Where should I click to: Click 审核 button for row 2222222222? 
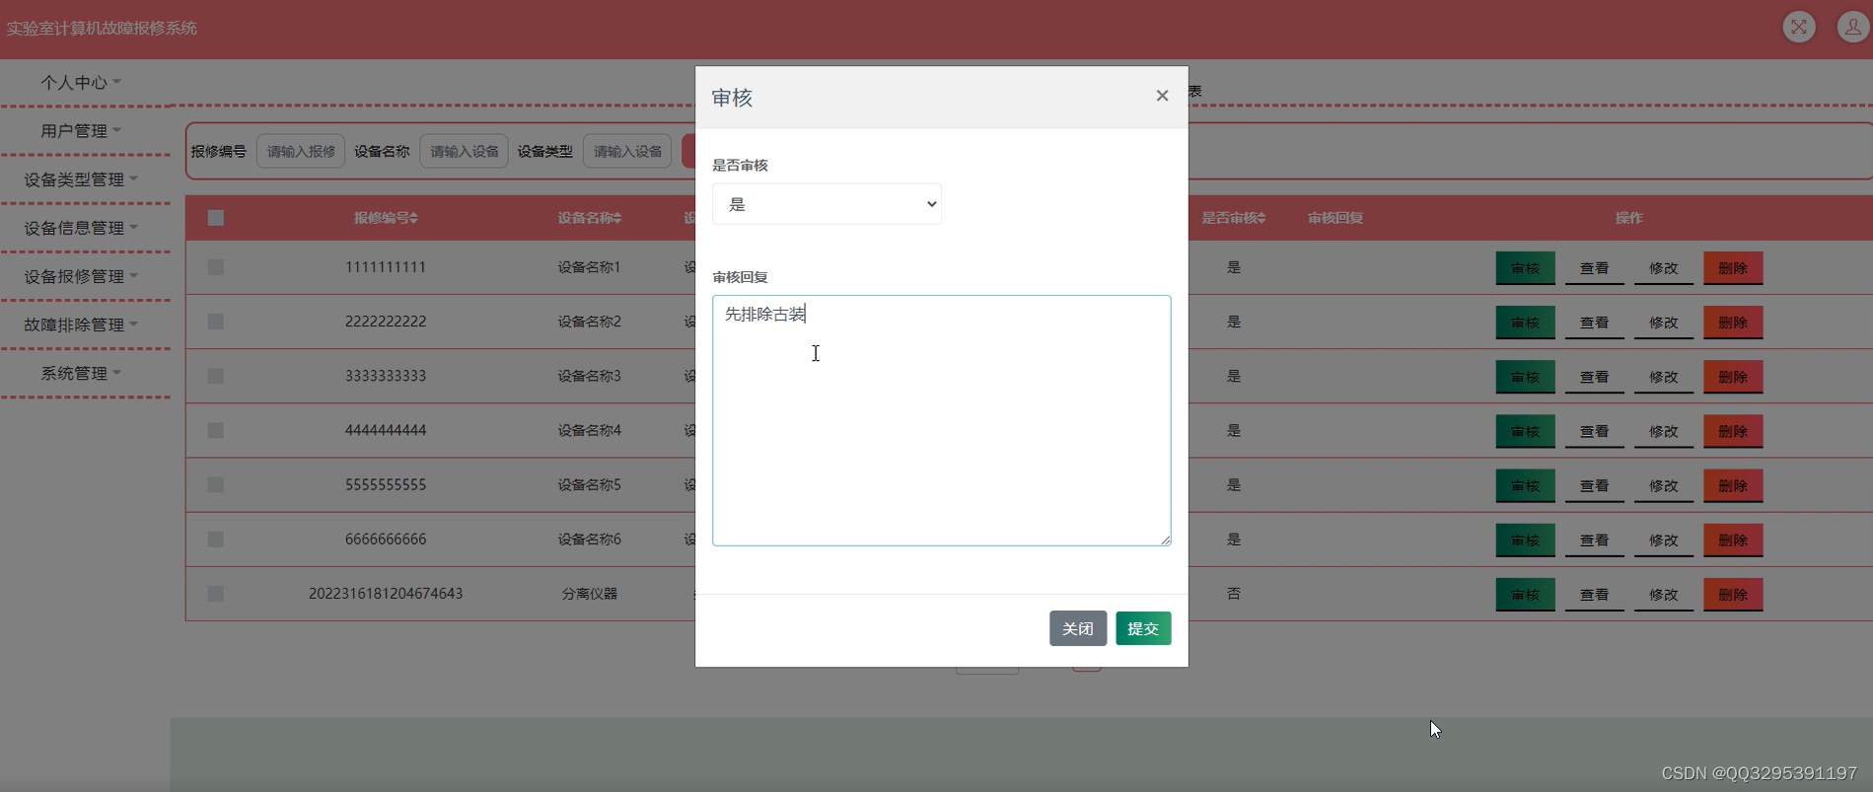(1525, 323)
